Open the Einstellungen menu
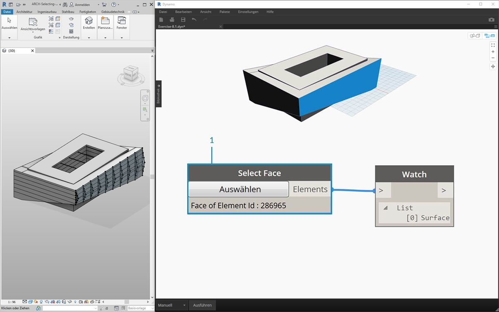The height and width of the screenshot is (312, 499). point(248,12)
